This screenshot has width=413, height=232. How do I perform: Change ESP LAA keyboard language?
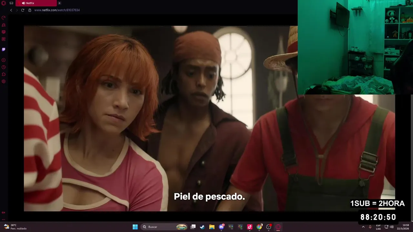[378, 227]
